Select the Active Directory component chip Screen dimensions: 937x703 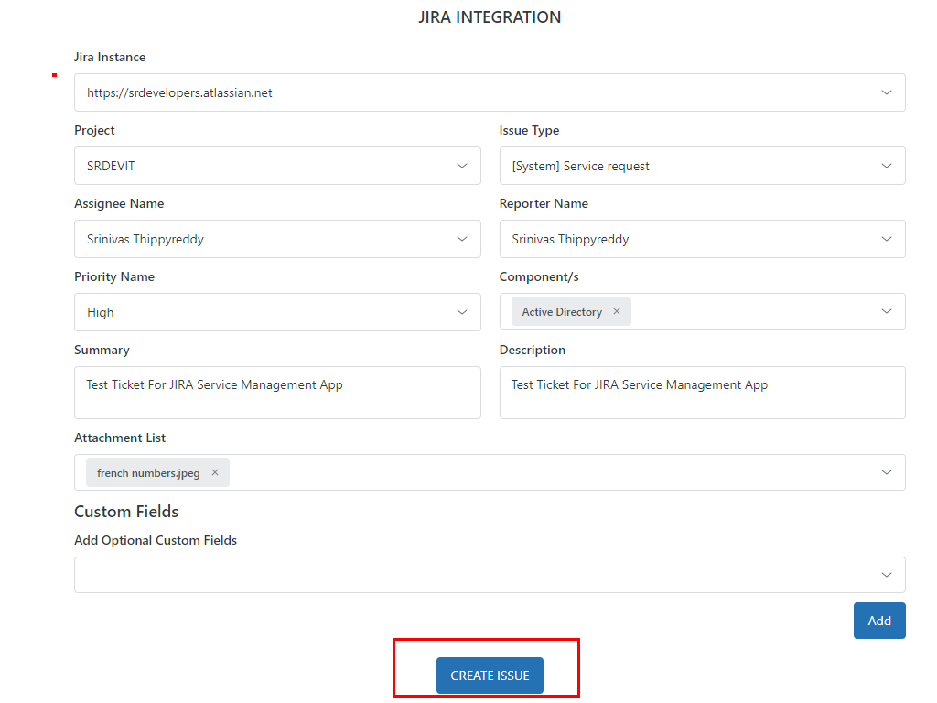561,312
